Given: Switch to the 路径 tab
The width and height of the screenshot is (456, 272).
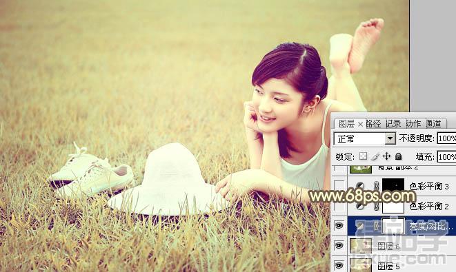Looking at the screenshot, I should point(373,124).
